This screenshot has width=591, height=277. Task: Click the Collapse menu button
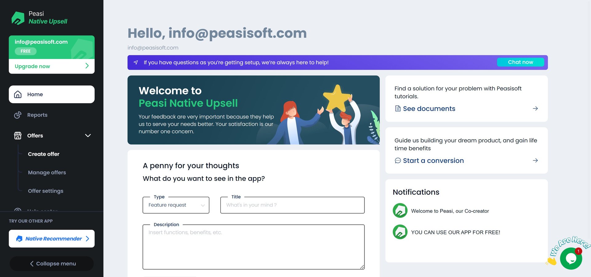point(52,263)
